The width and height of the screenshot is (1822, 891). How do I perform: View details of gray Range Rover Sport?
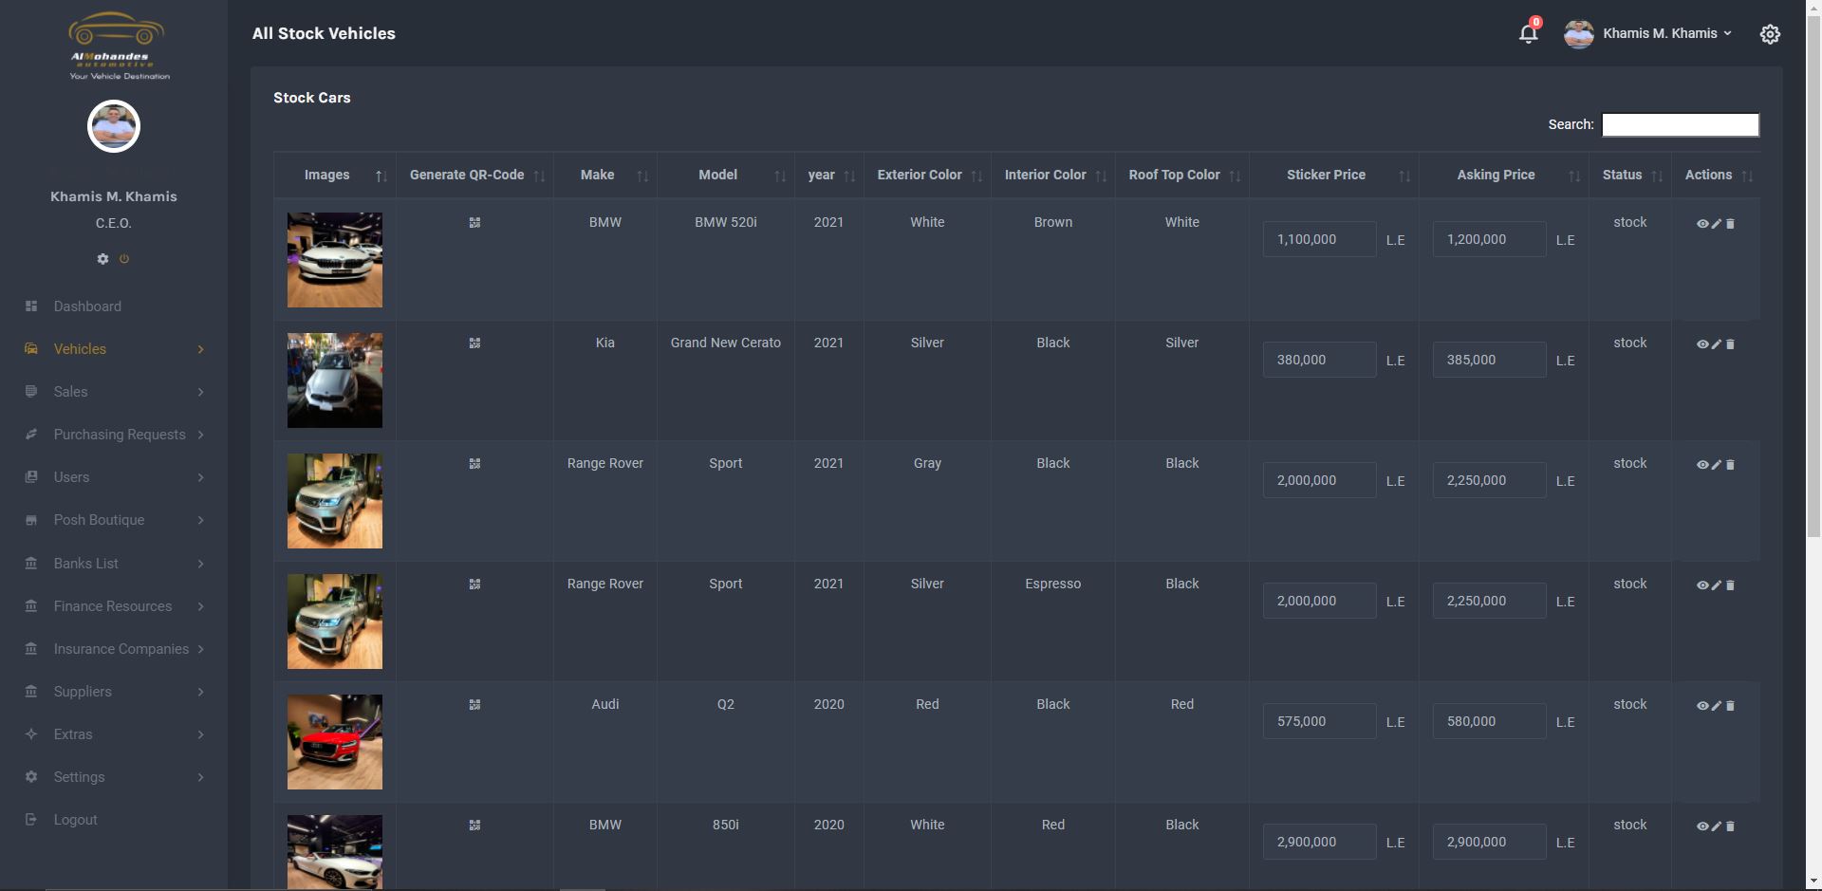click(x=1702, y=465)
